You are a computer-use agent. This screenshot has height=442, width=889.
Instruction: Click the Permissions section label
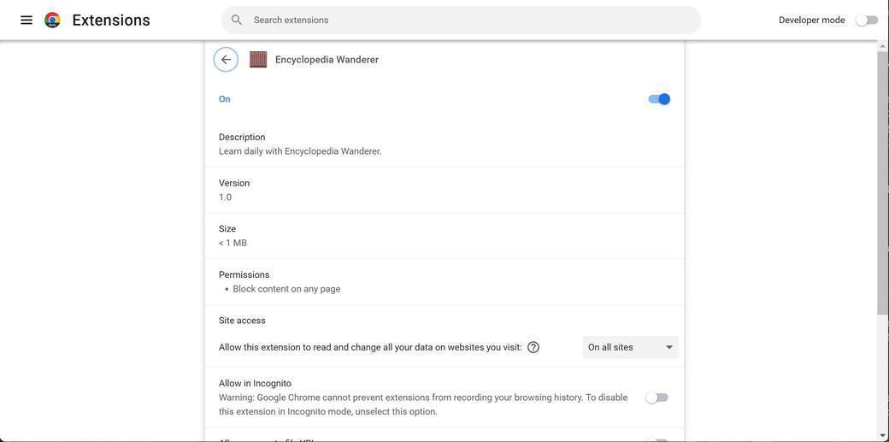[244, 274]
